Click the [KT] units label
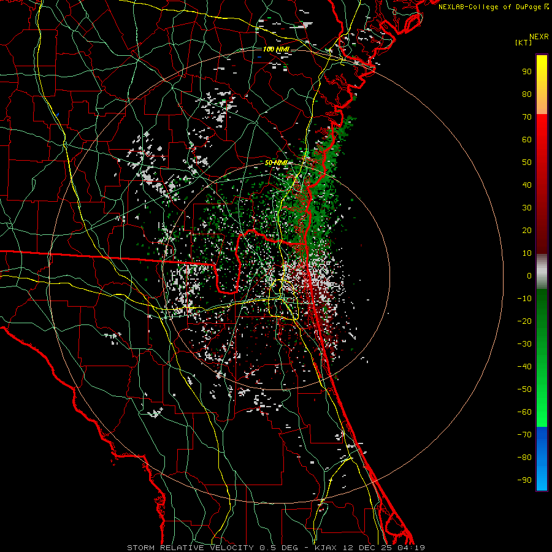 [x=523, y=42]
